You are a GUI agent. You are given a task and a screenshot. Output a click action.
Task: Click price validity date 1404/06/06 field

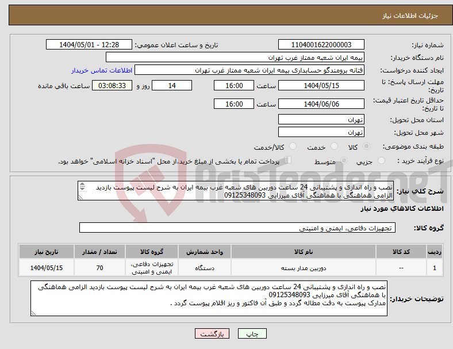321,104
